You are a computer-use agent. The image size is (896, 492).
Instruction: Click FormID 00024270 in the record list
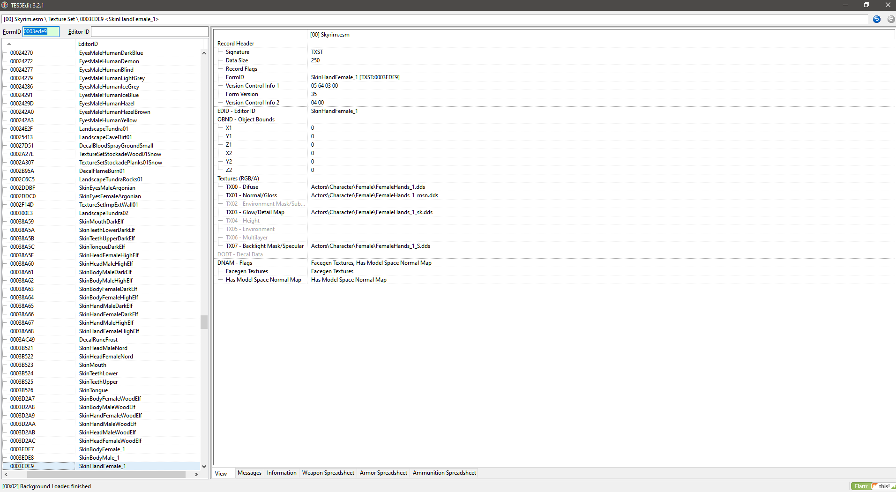point(22,53)
